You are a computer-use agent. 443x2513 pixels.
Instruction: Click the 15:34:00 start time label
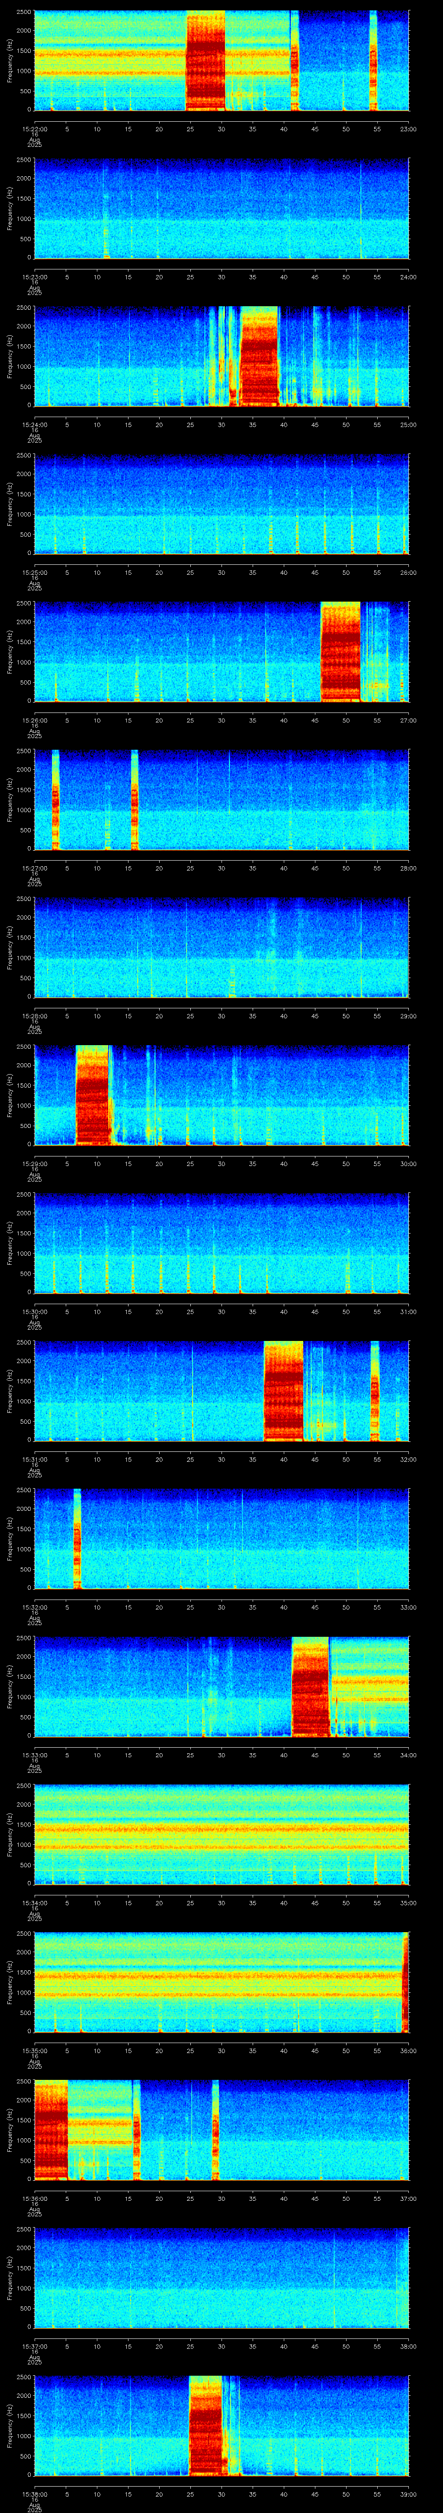(x=34, y=1902)
